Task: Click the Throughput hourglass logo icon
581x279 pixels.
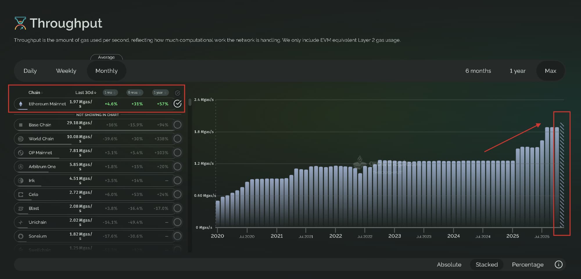Action: click(x=20, y=23)
